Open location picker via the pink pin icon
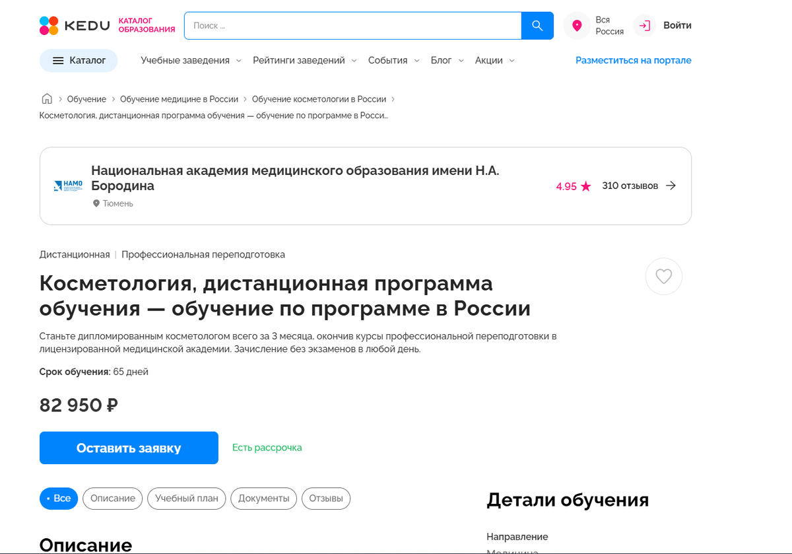Image resolution: width=792 pixels, height=554 pixels. pyautogui.click(x=577, y=25)
